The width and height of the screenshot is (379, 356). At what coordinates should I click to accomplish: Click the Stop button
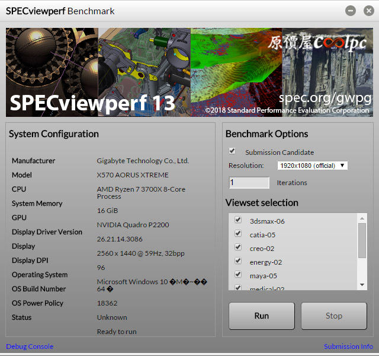[334, 316]
